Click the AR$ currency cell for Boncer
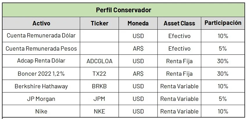The height and width of the screenshot is (119, 247). tap(138, 74)
